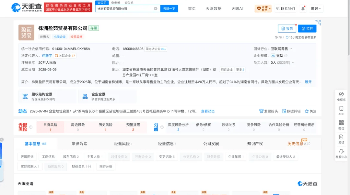Image resolution: width=350 pixels, height=195 pixels.
Task: Open 预警提醒 risk item
Action: pos(133,127)
